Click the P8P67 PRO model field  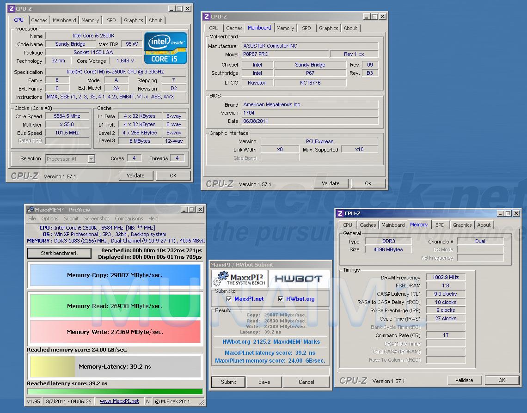click(x=285, y=54)
